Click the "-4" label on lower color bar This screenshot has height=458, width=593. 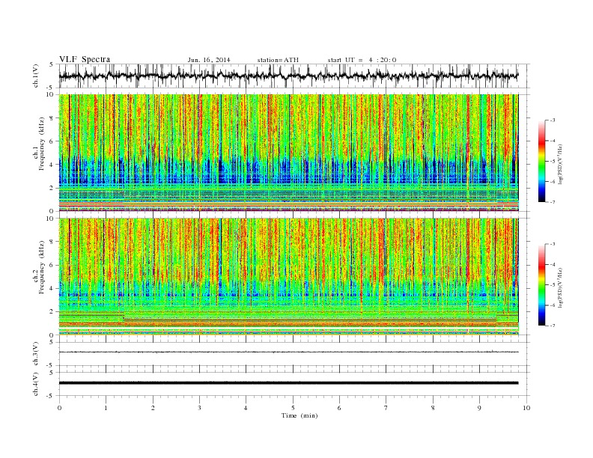pyautogui.click(x=553, y=264)
